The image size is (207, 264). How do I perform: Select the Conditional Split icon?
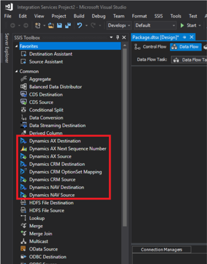tap(24, 110)
